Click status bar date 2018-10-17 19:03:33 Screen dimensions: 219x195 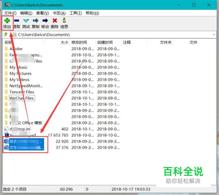click(131, 189)
